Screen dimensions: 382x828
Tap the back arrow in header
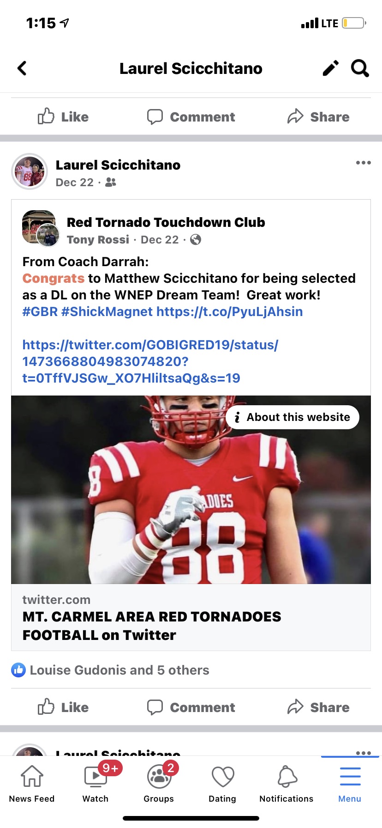point(22,68)
